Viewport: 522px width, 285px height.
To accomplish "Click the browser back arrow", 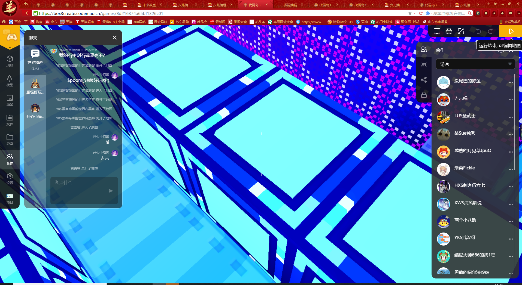I will pyautogui.click(x=27, y=13).
